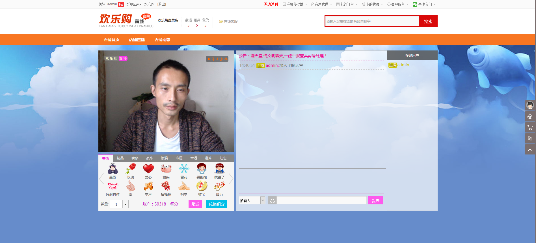
Task: Select the 棒棒糖 lollipop gift
Action: 166,186
